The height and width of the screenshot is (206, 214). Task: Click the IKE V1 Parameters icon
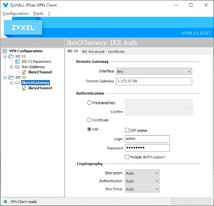pyautogui.click(x=17, y=61)
